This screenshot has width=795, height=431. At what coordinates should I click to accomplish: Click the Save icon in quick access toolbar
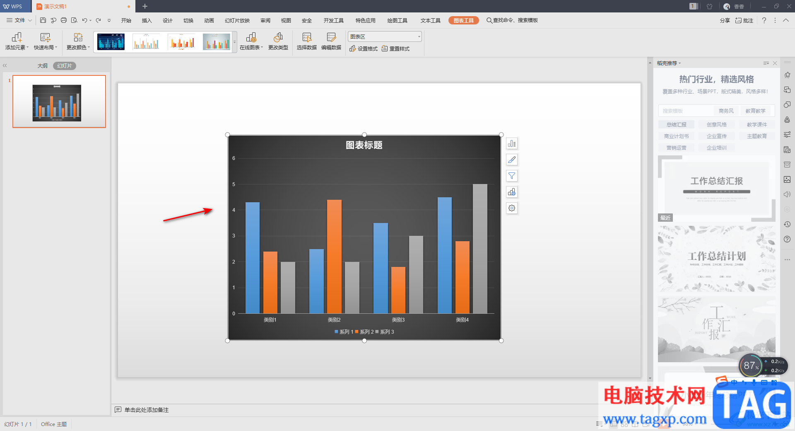point(43,20)
